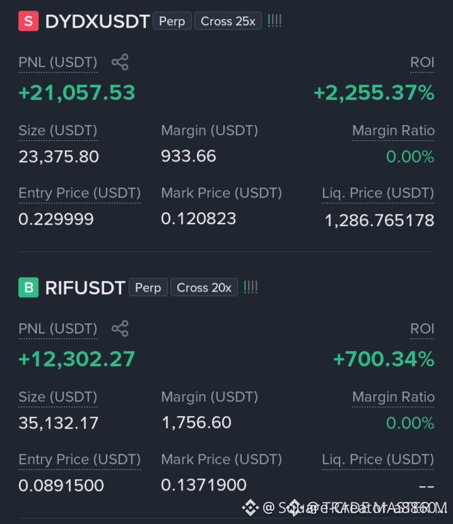Open the RIFUSDT pair title
The width and height of the screenshot is (453, 524).
coord(85,288)
